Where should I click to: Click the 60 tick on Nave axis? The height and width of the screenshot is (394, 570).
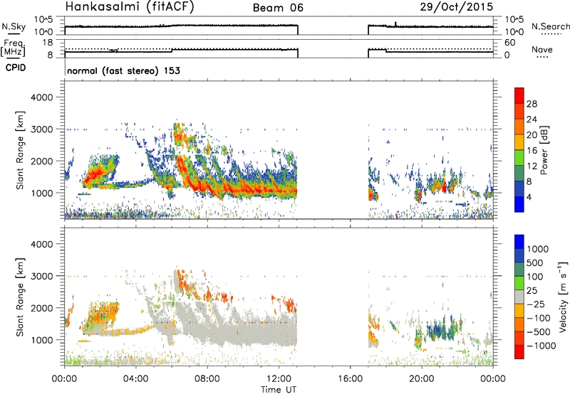click(509, 43)
